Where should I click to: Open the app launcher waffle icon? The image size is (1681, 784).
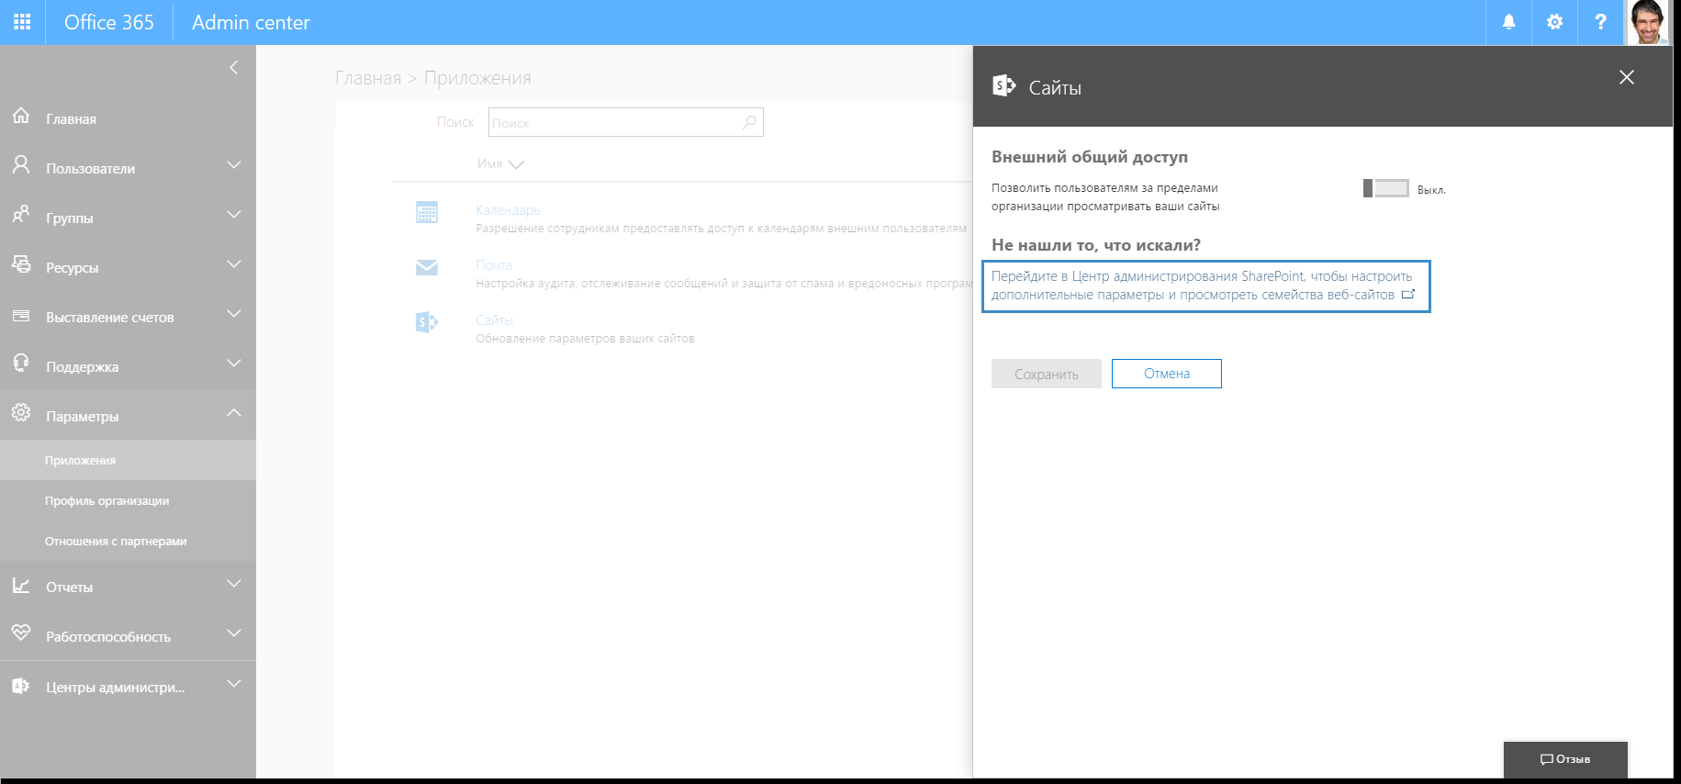(x=22, y=22)
